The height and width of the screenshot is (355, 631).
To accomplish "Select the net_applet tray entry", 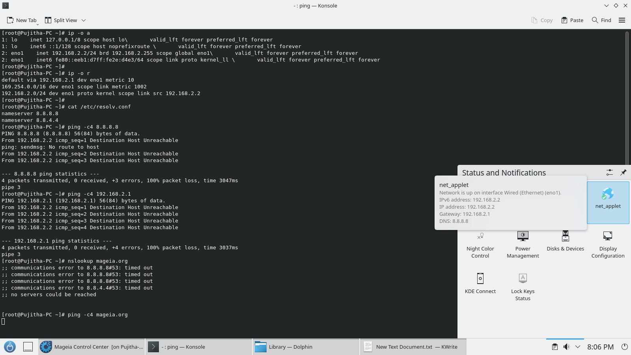I will (608, 203).
